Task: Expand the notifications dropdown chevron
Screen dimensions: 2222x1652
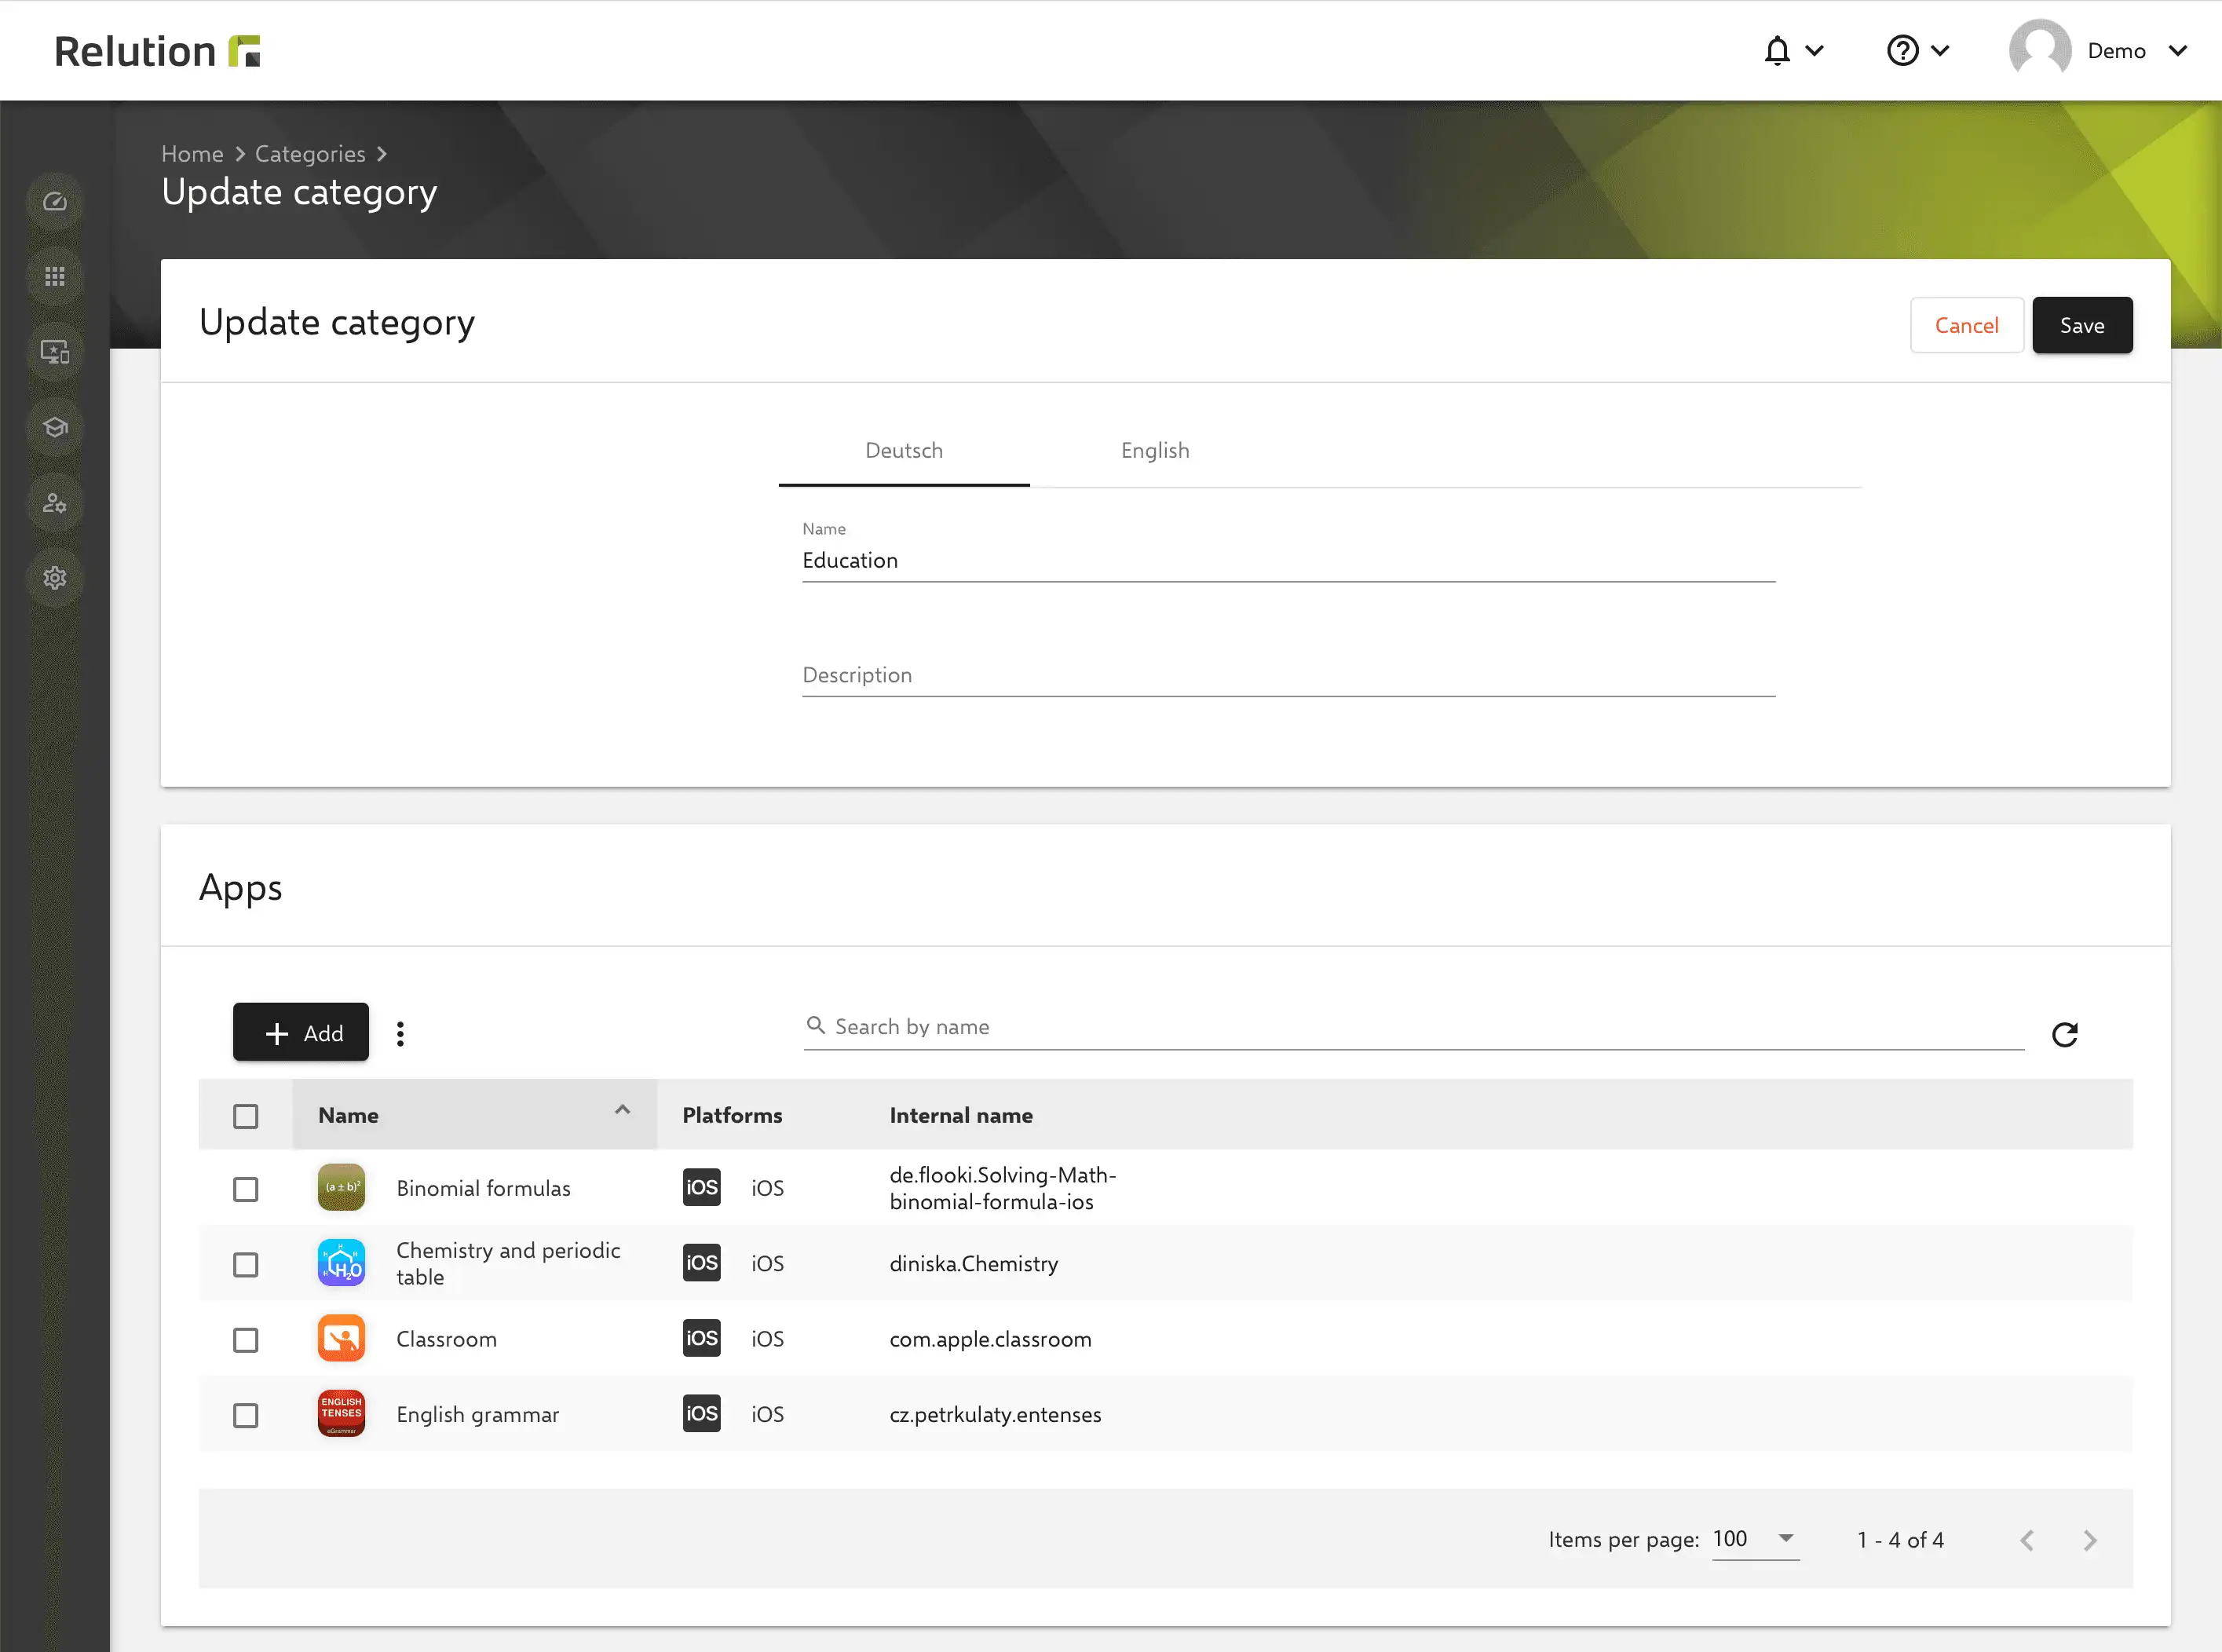Action: click(1815, 50)
